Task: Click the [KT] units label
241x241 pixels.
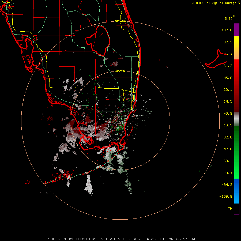Action: pyautogui.click(x=228, y=18)
